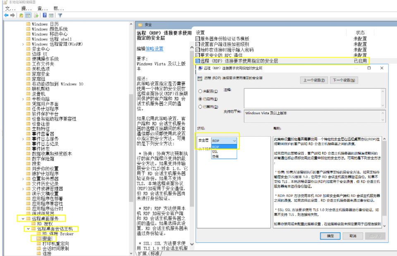Click the 状态 column header
The image size is (397, 256).
(x=360, y=33)
